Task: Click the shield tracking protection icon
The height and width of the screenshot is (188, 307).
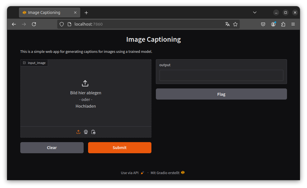Action: coord(62,24)
